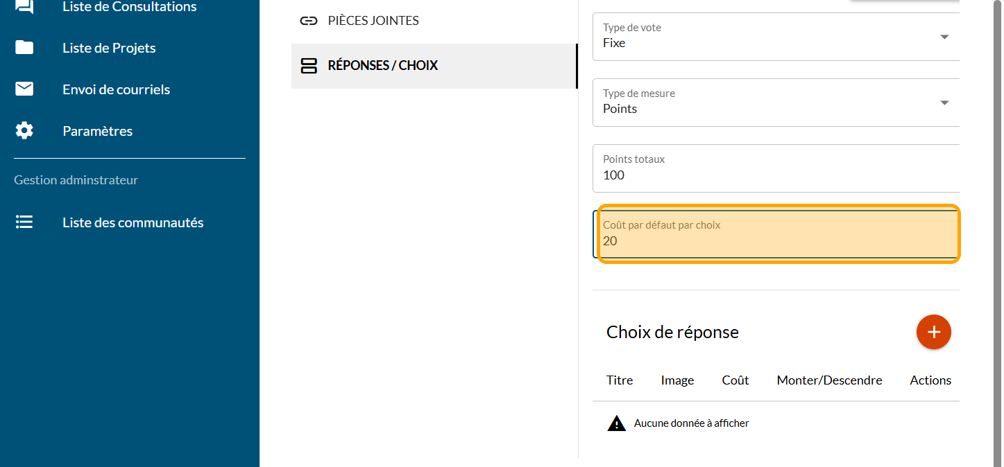The height and width of the screenshot is (467, 1004).
Task: Navigate to Paramètres
Action: [x=97, y=131]
